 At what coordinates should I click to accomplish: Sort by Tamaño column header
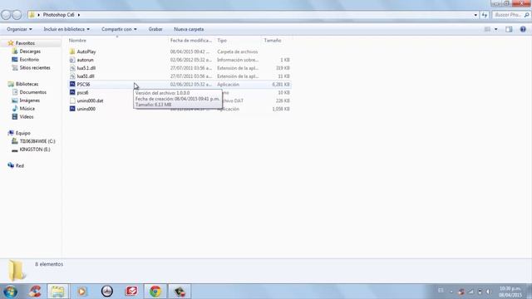click(x=273, y=41)
